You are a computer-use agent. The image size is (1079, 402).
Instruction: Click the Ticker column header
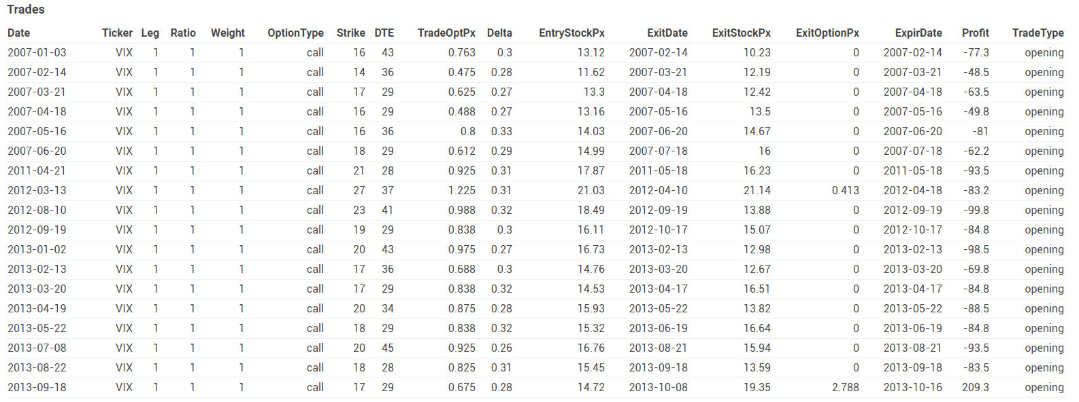[x=117, y=33]
